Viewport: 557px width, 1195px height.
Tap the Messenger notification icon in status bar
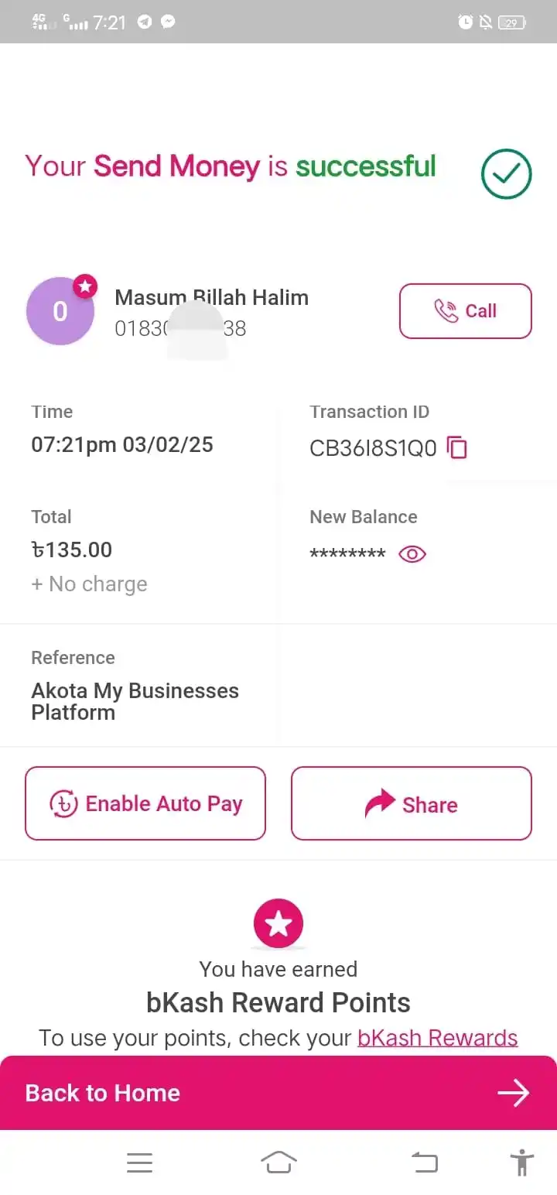(168, 22)
